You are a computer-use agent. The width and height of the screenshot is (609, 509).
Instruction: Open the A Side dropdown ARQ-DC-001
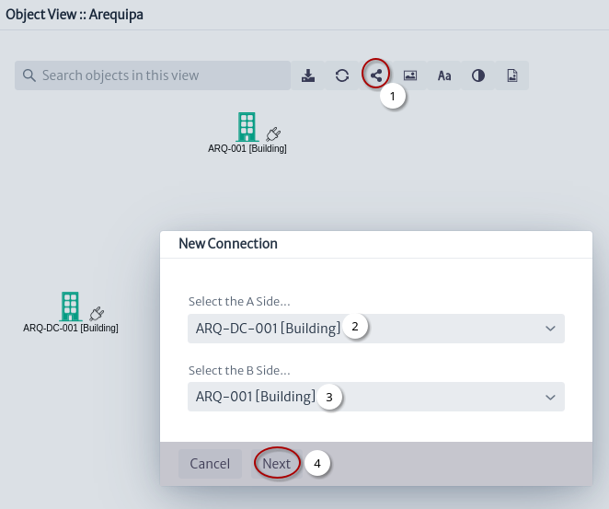[376, 329]
